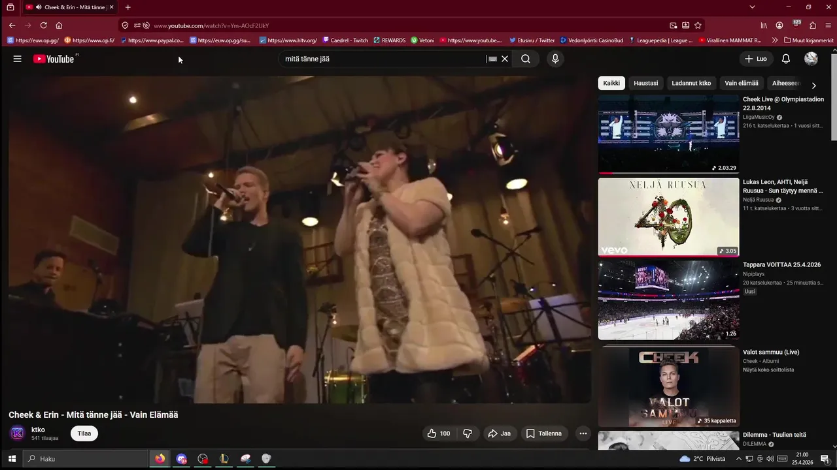
Task: Open Caedrel - Twitch bookmark
Action: 345,40
